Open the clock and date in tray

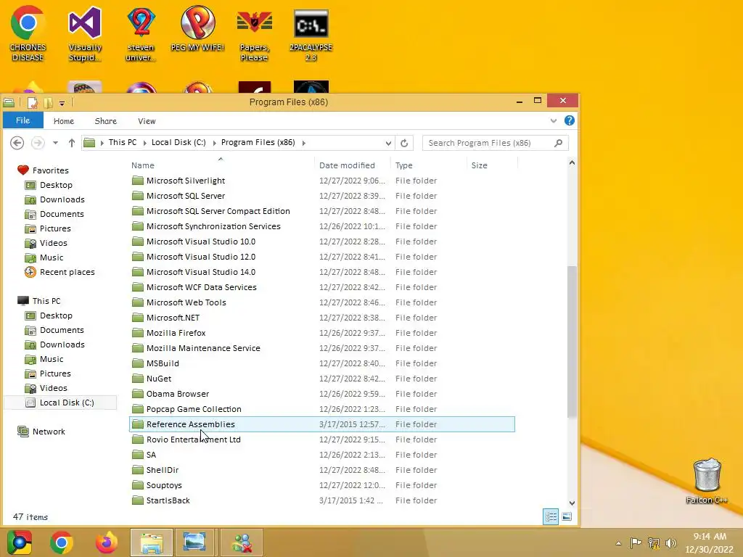click(710, 542)
